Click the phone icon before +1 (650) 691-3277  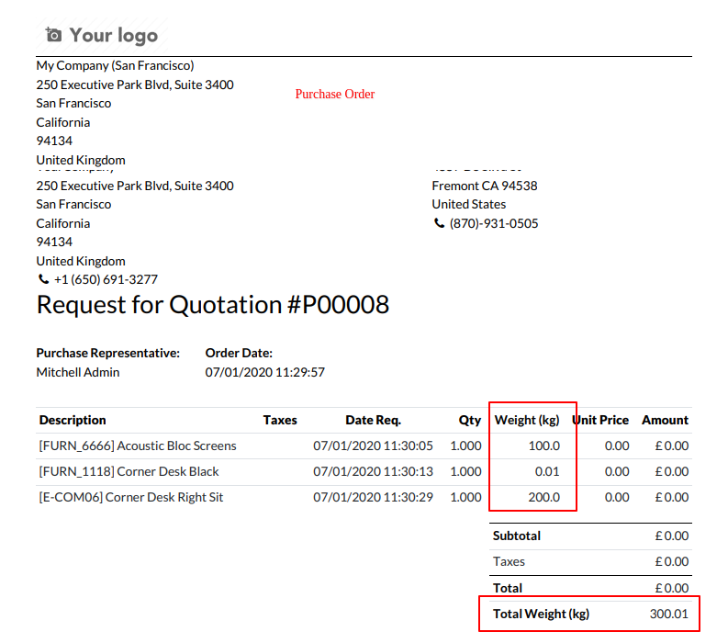pos(43,279)
